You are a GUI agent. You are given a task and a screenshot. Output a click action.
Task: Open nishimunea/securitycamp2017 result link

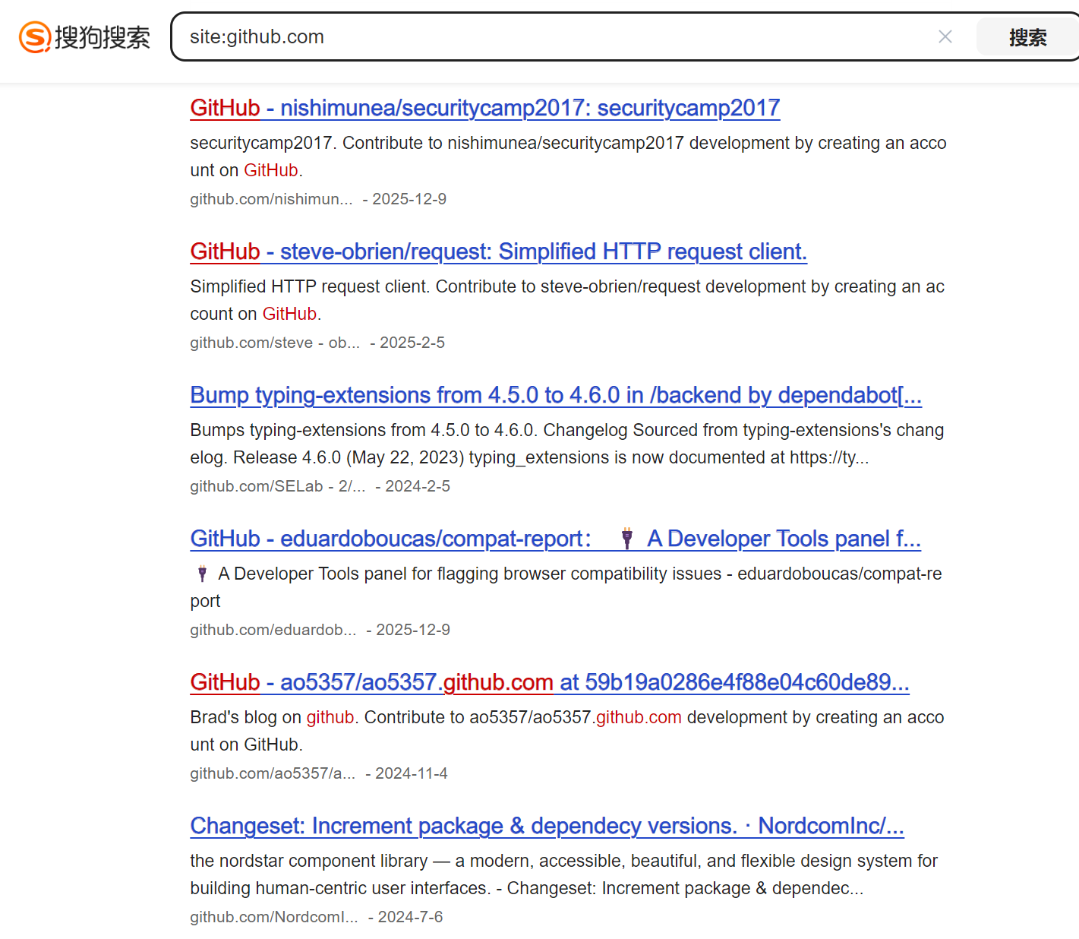point(485,108)
